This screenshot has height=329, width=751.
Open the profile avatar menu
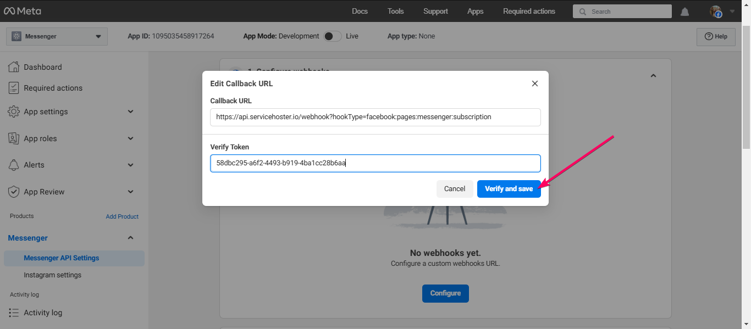(715, 12)
